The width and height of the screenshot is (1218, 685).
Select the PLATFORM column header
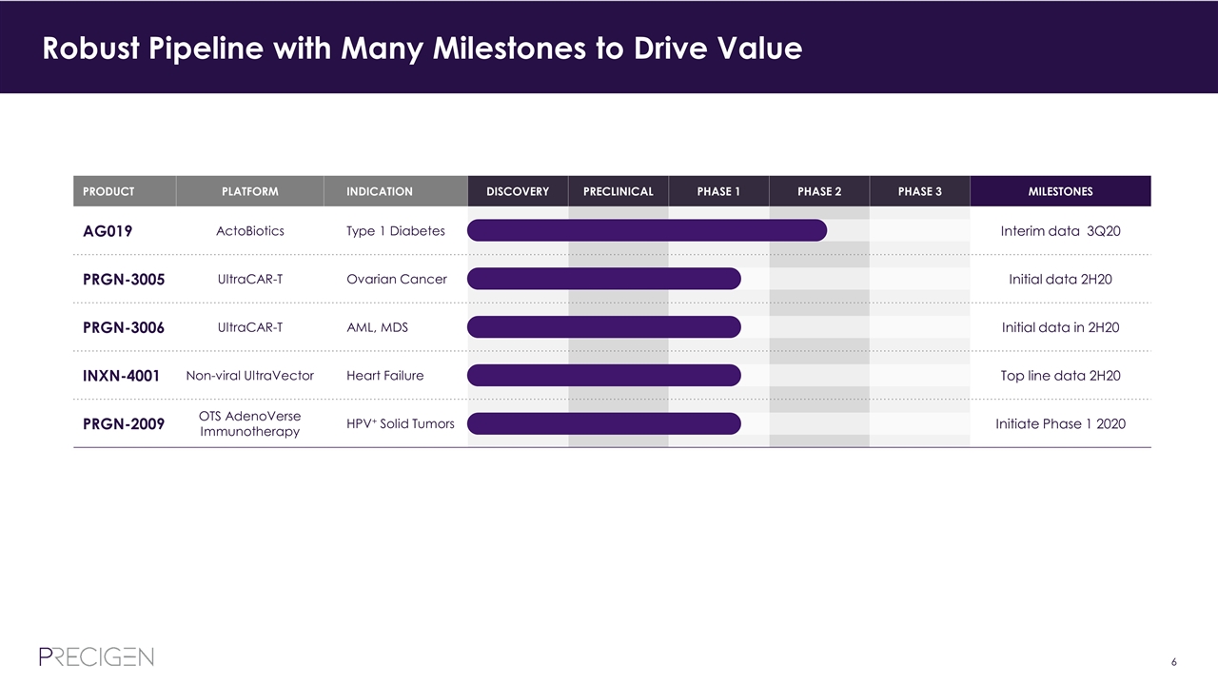pyautogui.click(x=250, y=191)
